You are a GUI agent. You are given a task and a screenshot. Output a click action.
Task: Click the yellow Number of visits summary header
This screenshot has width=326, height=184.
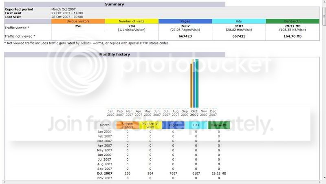[132, 21]
